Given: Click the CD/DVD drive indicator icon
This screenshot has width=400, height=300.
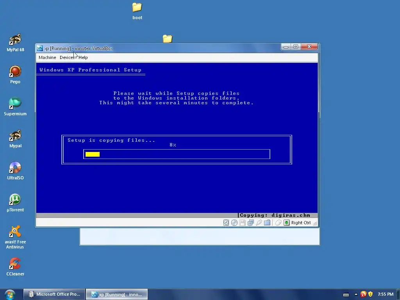Looking at the screenshot, I should tap(234, 223).
